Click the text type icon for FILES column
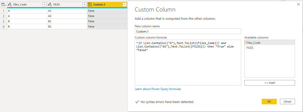The width and height of the screenshot is (303, 112). (x=50, y=4)
